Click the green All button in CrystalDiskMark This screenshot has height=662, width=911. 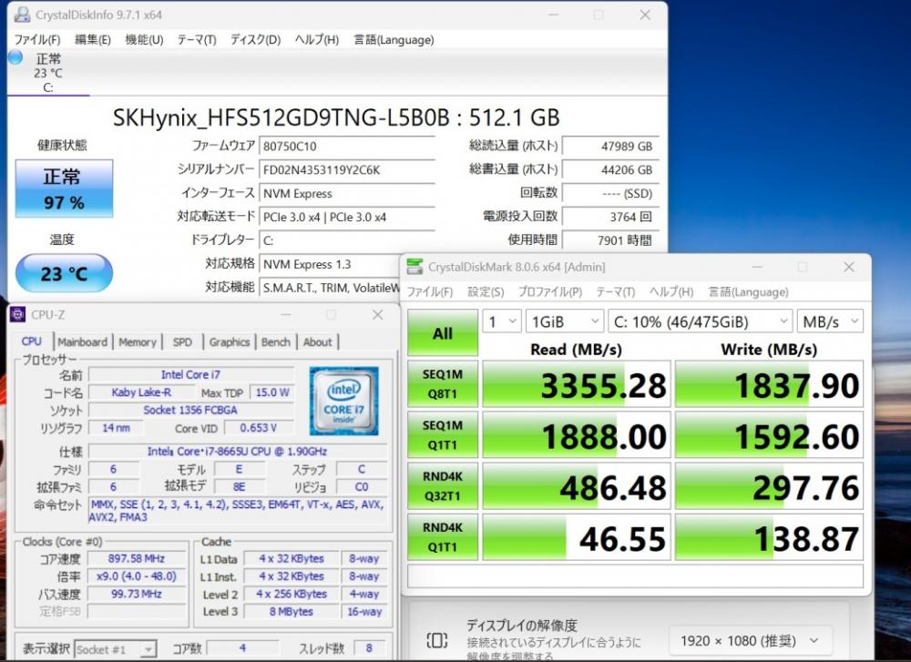tap(443, 332)
